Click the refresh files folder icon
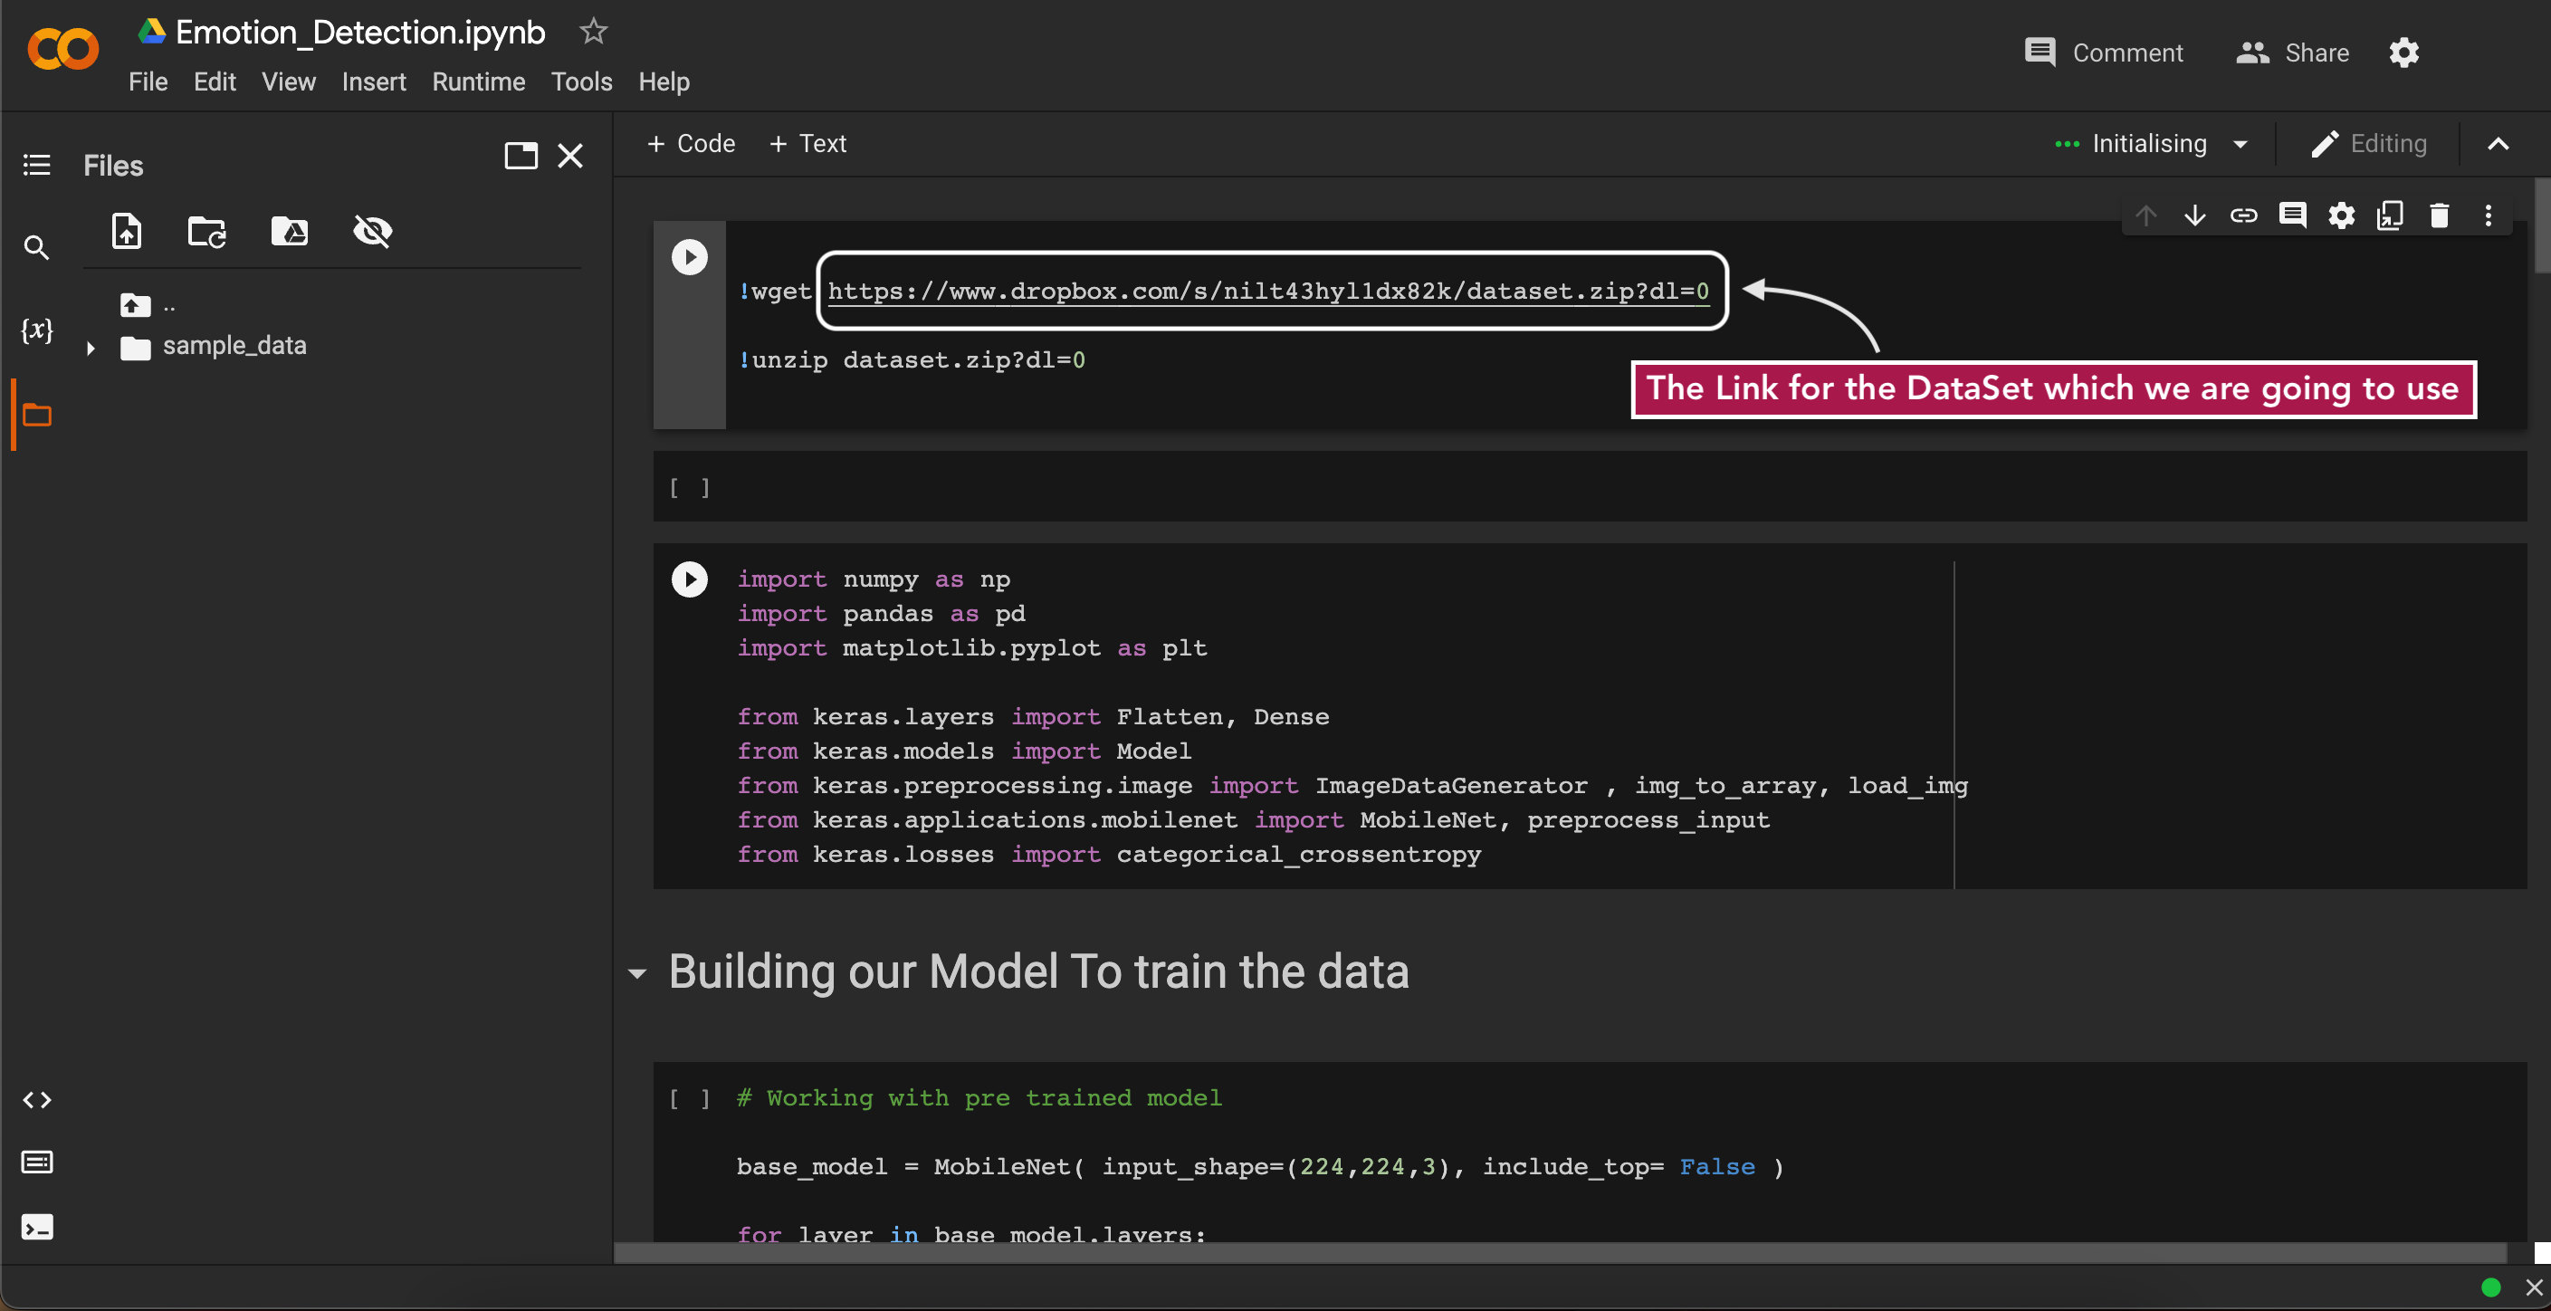This screenshot has width=2551, height=1311. [207, 231]
